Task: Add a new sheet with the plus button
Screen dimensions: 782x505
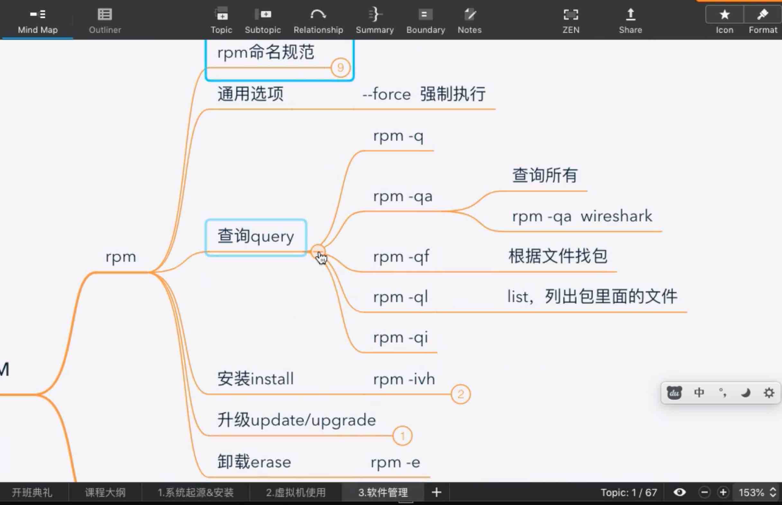Action: pyautogui.click(x=436, y=492)
